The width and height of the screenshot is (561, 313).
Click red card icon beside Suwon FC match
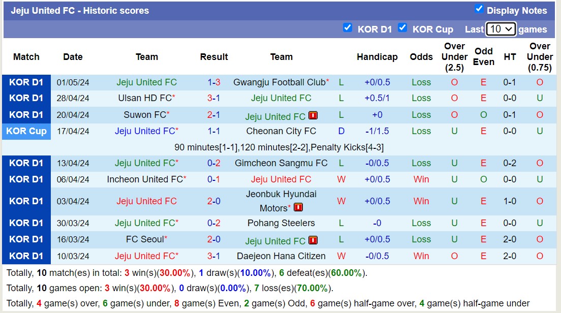pyautogui.click(x=313, y=116)
